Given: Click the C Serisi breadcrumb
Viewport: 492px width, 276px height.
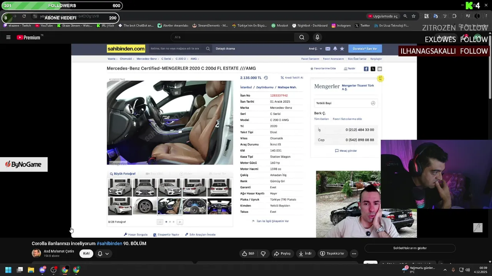Looking at the screenshot, I should pos(166,59).
